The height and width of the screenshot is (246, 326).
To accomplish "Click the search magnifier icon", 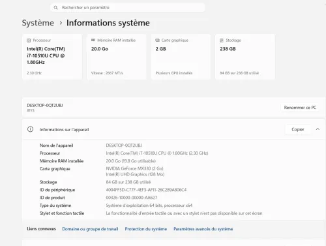I will point(55,8).
